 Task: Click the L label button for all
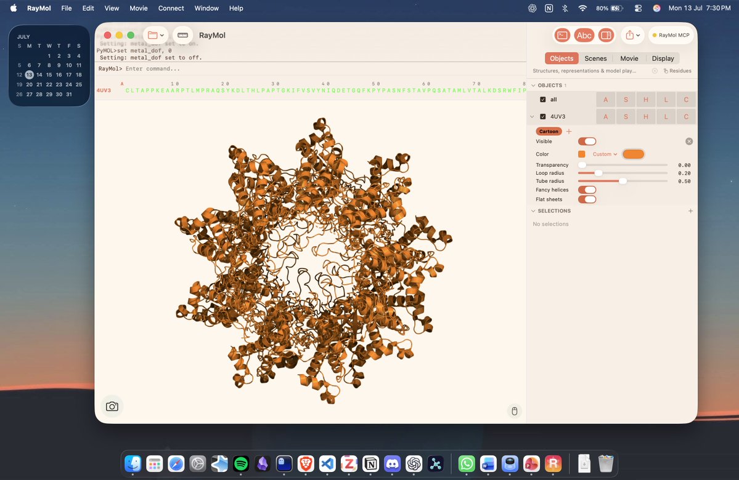click(x=666, y=100)
